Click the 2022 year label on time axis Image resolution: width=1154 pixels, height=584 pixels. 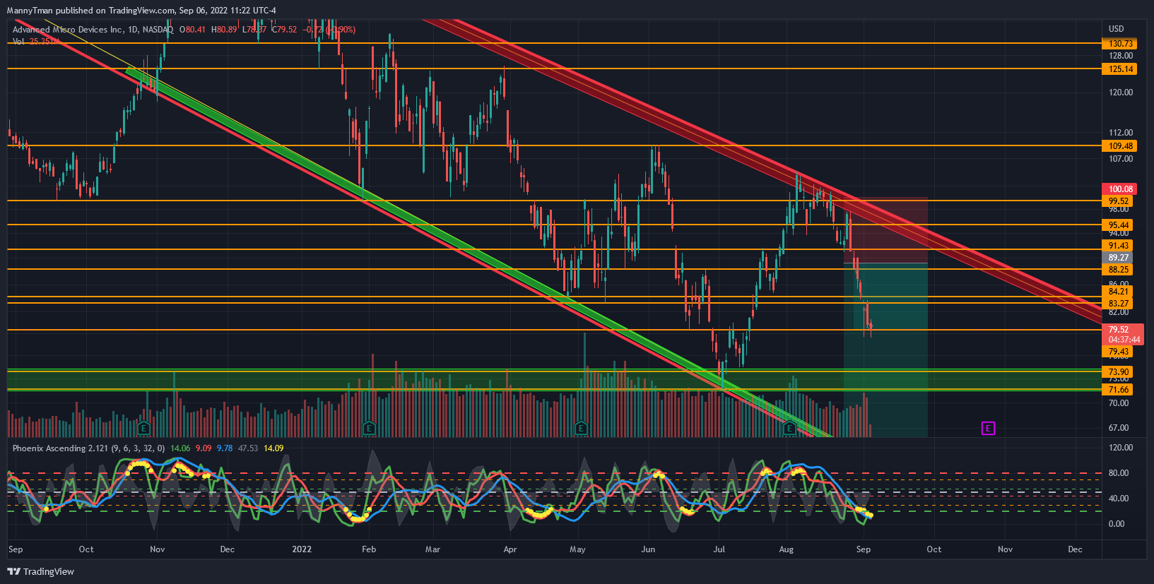click(302, 549)
